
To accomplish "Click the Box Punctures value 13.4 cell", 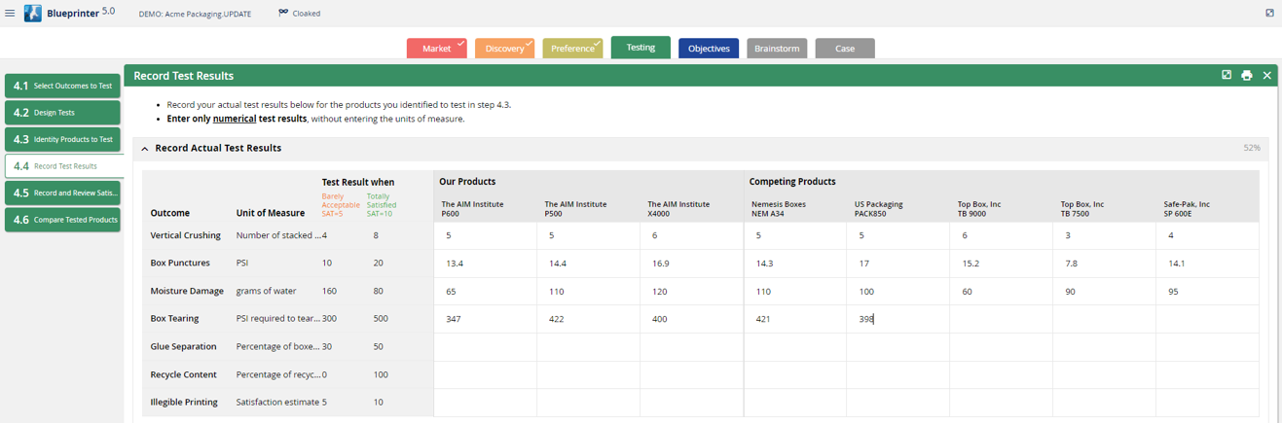I will point(485,264).
